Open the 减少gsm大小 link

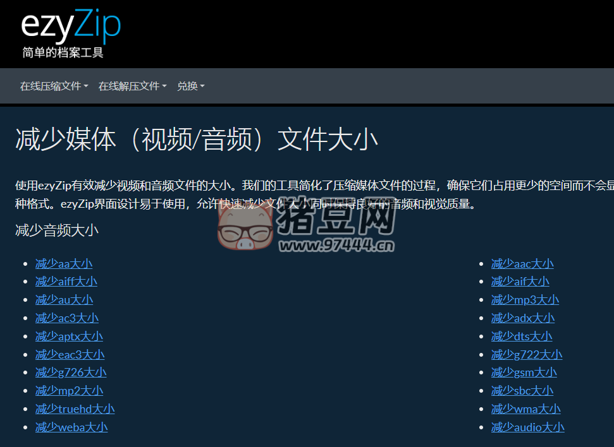[x=524, y=372]
